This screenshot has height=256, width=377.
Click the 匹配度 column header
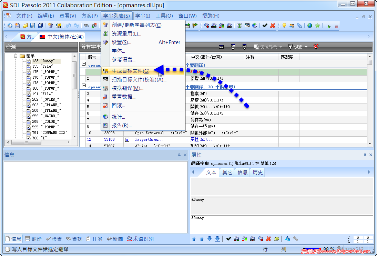[289, 57]
